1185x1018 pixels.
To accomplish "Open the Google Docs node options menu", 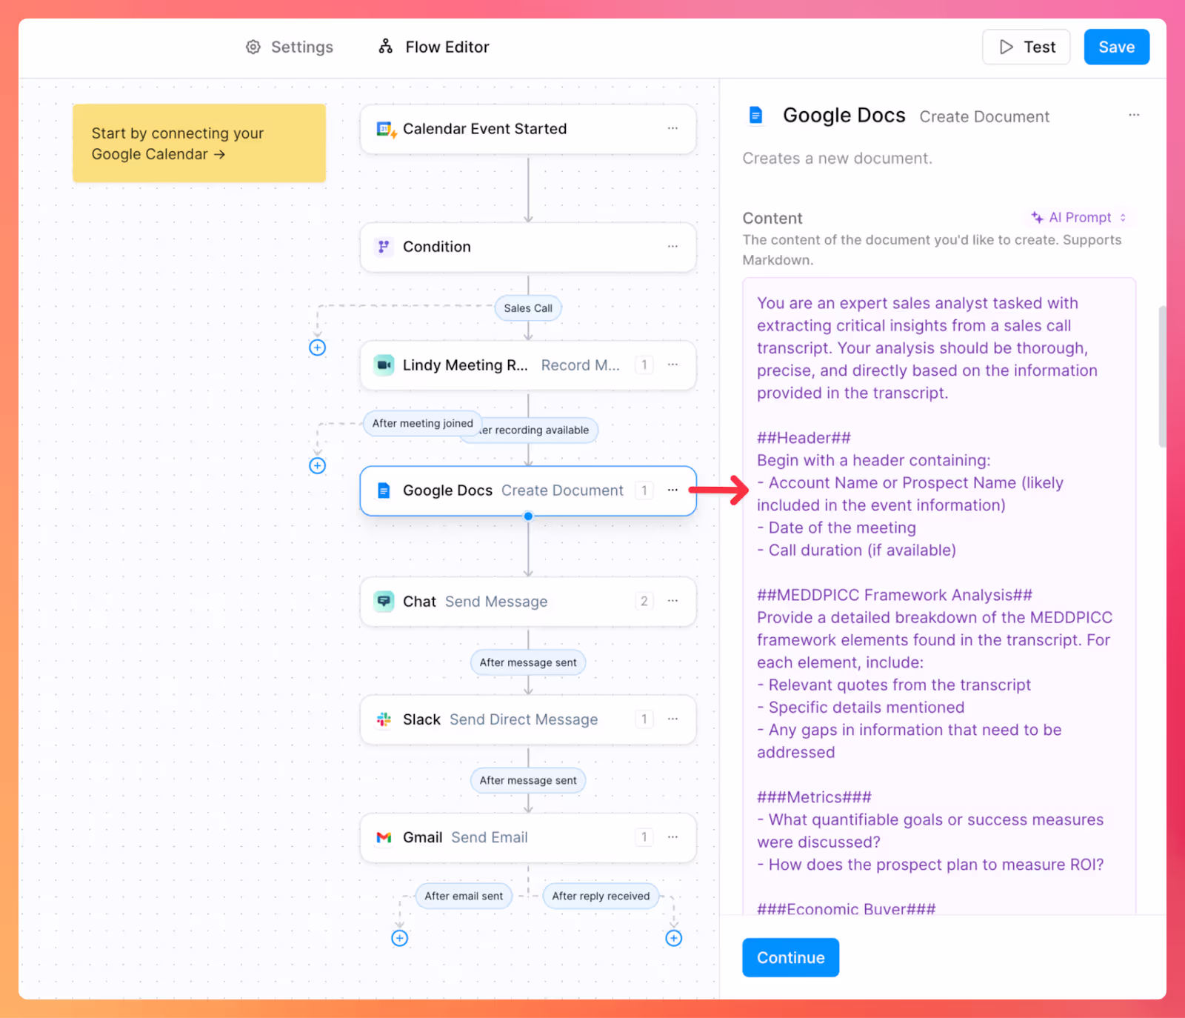I will pyautogui.click(x=672, y=490).
